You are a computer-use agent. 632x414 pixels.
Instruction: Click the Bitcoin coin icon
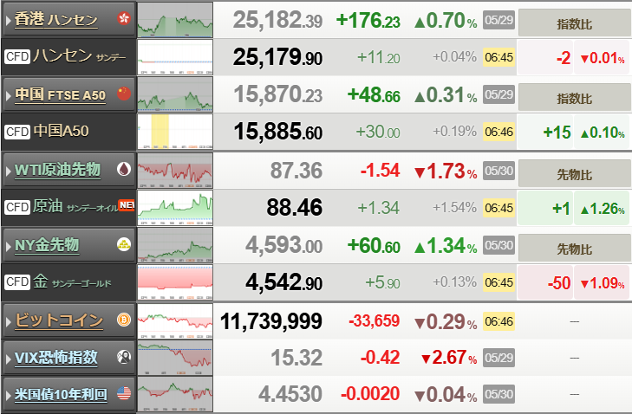(124, 320)
